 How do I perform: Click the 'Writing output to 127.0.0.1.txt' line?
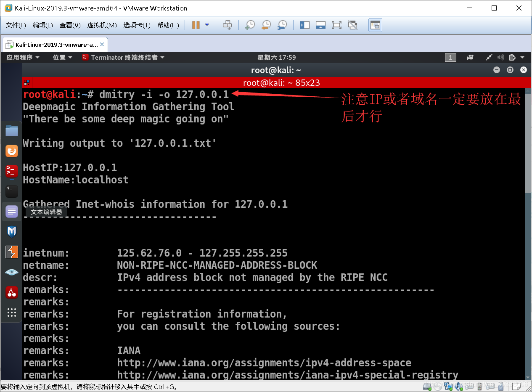click(119, 143)
